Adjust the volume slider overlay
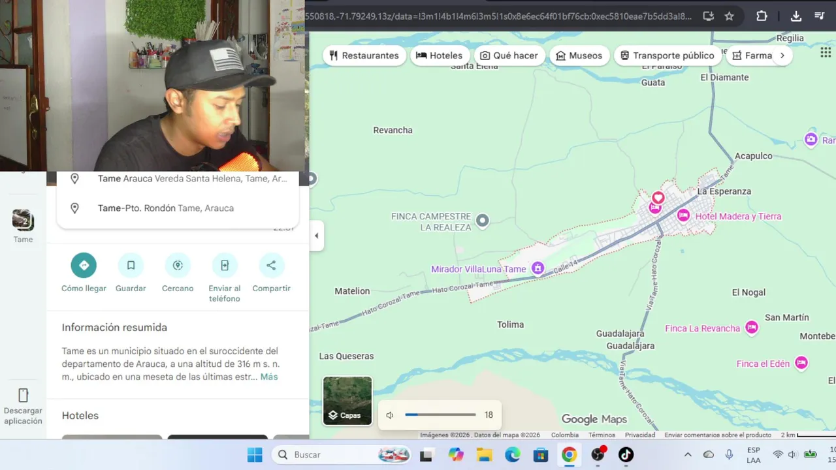The height and width of the screenshot is (470, 836). coord(440,415)
